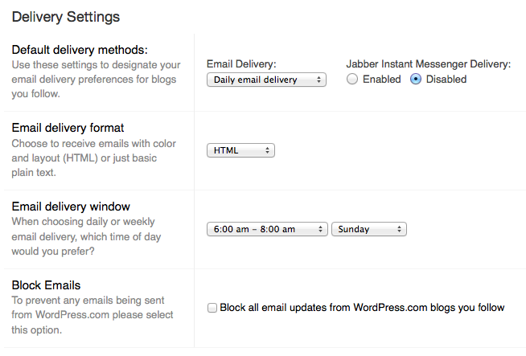526x356 pixels.
Task: Open the 6:00 am – 8:00 am time dropdown
Action: pyautogui.click(x=267, y=229)
